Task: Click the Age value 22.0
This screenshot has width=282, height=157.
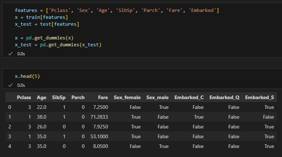Action: 41,107
